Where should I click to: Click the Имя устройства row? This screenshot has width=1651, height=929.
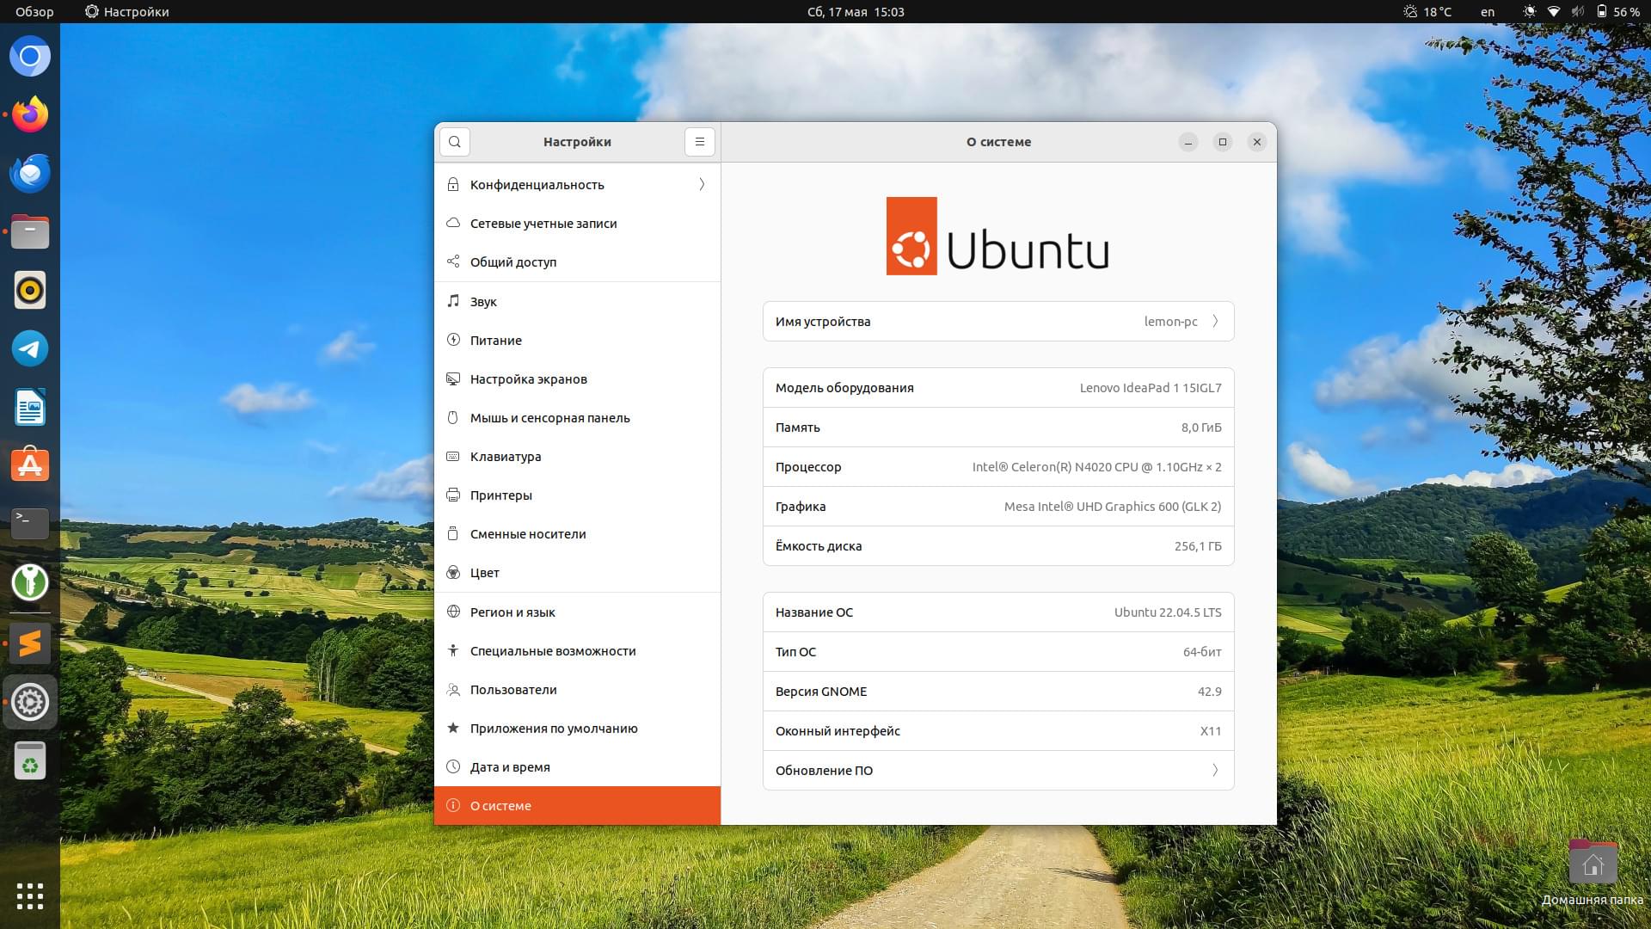[998, 321]
